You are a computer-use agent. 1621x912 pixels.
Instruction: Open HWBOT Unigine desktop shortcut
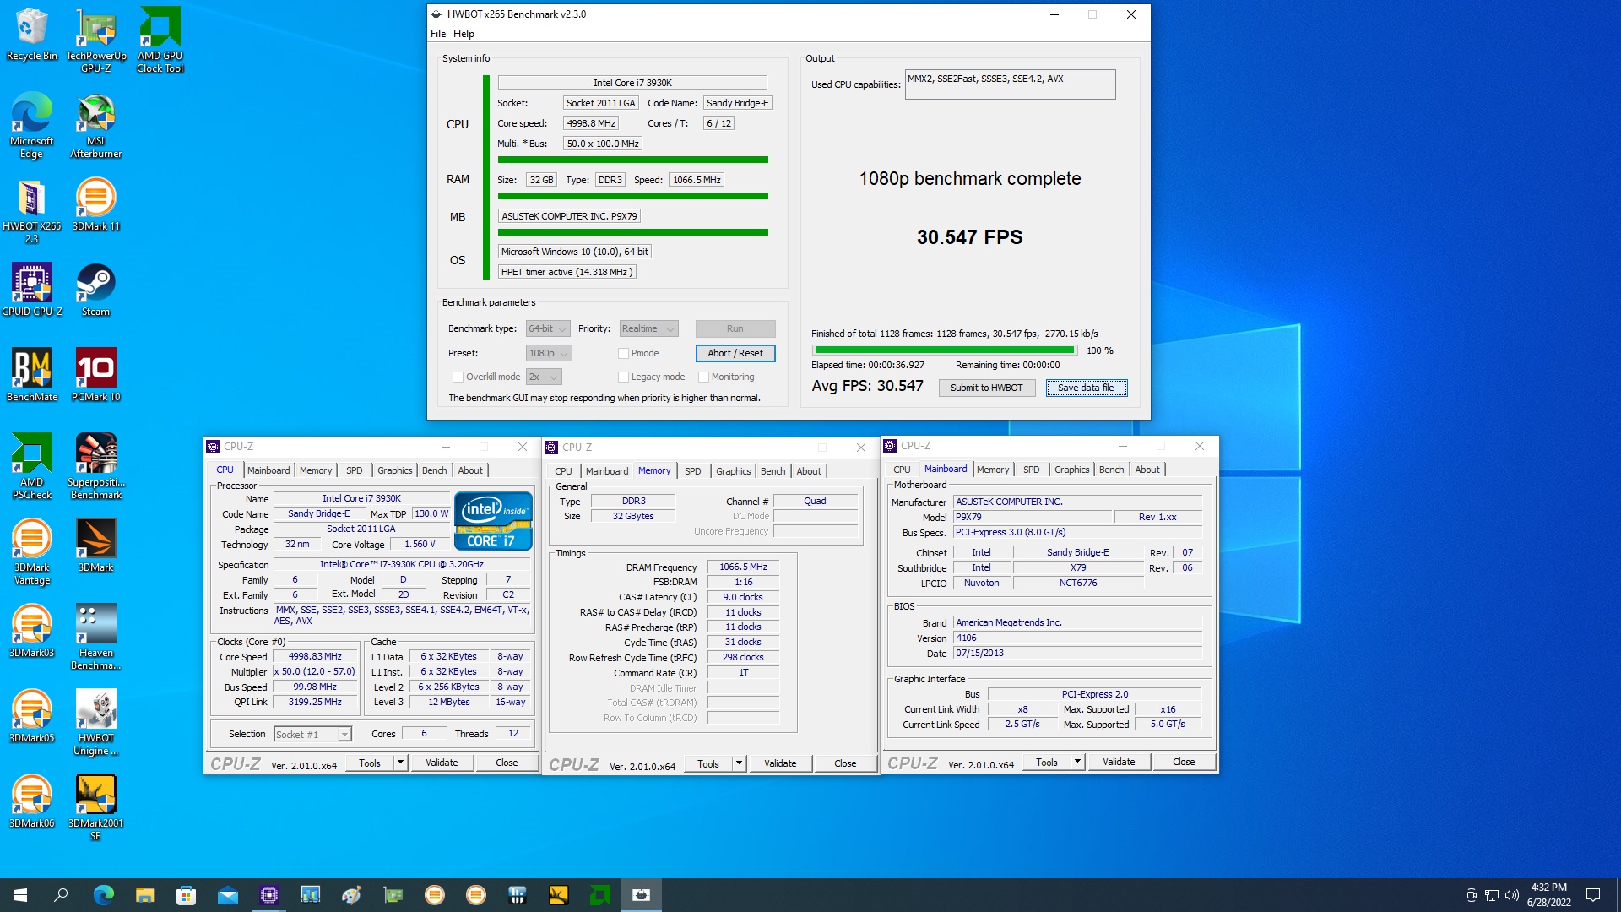(x=96, y=722)
